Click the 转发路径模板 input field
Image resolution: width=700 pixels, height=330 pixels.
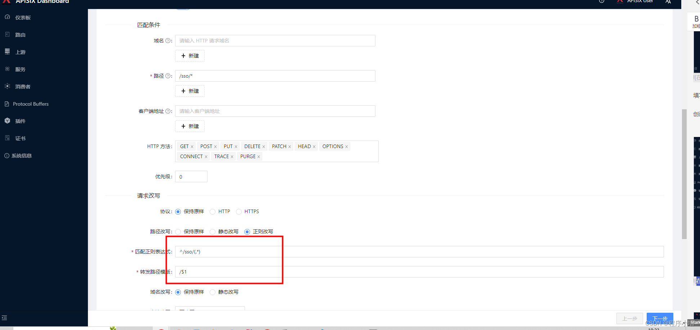[x=419, y=272]
